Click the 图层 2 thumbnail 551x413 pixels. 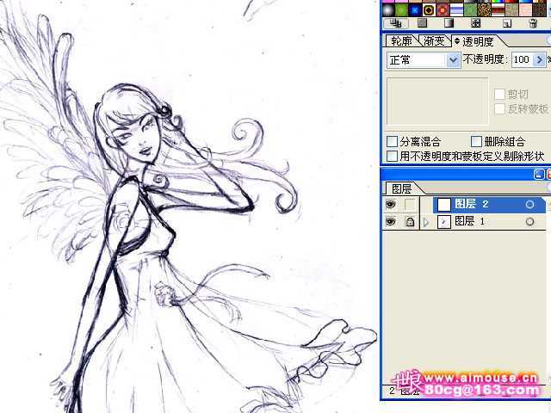click(x=444, y=205)
